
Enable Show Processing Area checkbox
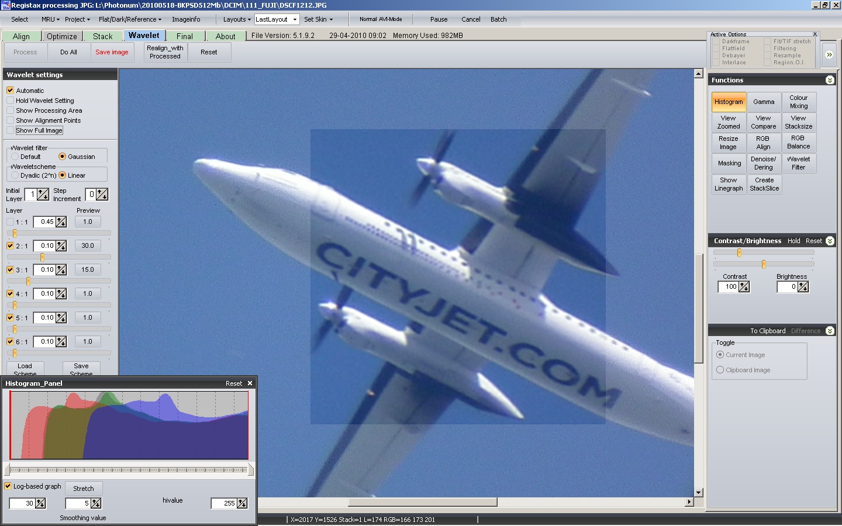tap(10, 110)
